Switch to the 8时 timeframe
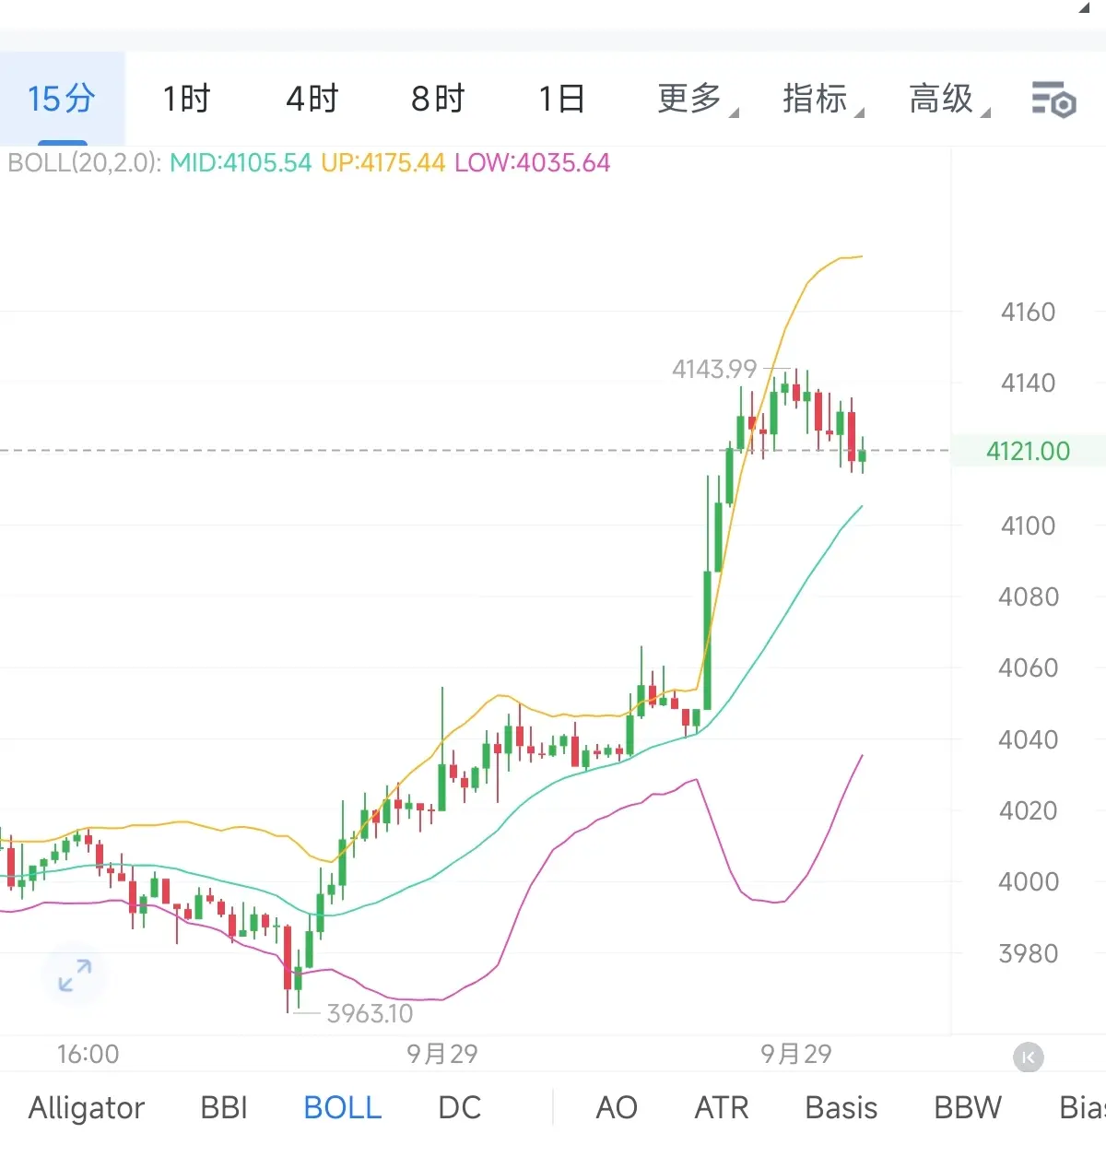Screen dimensions: 1106x1169 pyautogui.click(x=438, y=99)
